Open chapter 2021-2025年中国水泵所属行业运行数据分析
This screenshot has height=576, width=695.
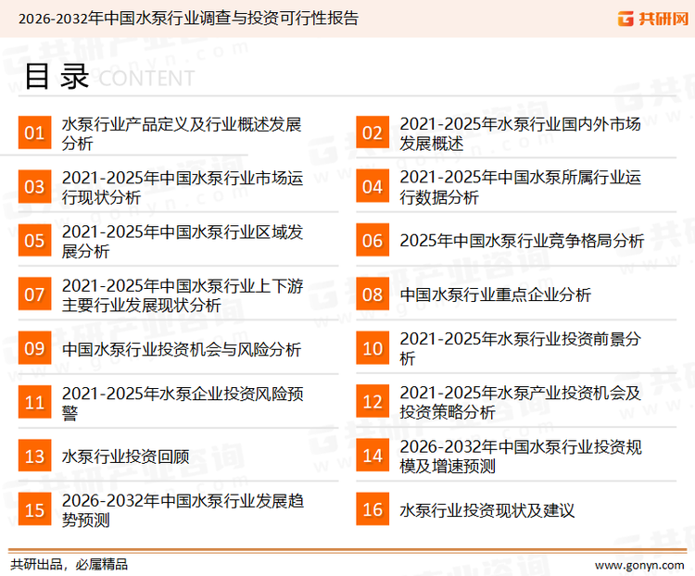point(520,187)
